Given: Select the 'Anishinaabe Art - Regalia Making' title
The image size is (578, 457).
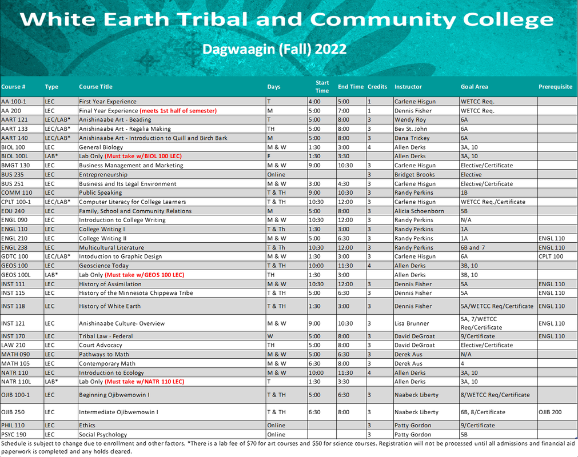Looking at the screenshot, I should coord(125,129).
